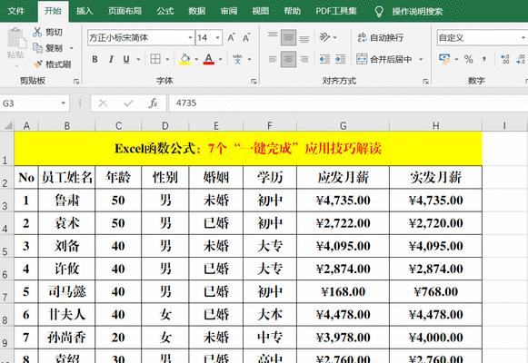Switch to the View (视图) tab
Viewport: 528px width, 363px height.
[260, 11]
